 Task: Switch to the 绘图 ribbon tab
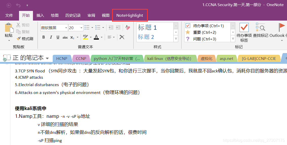(x=55, y=15)
